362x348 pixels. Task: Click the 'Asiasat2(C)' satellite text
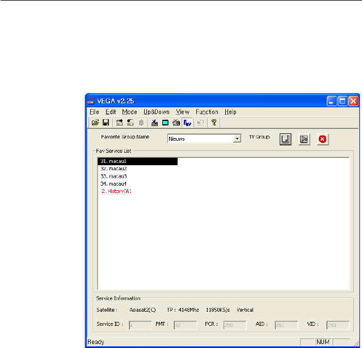point(142,310)
